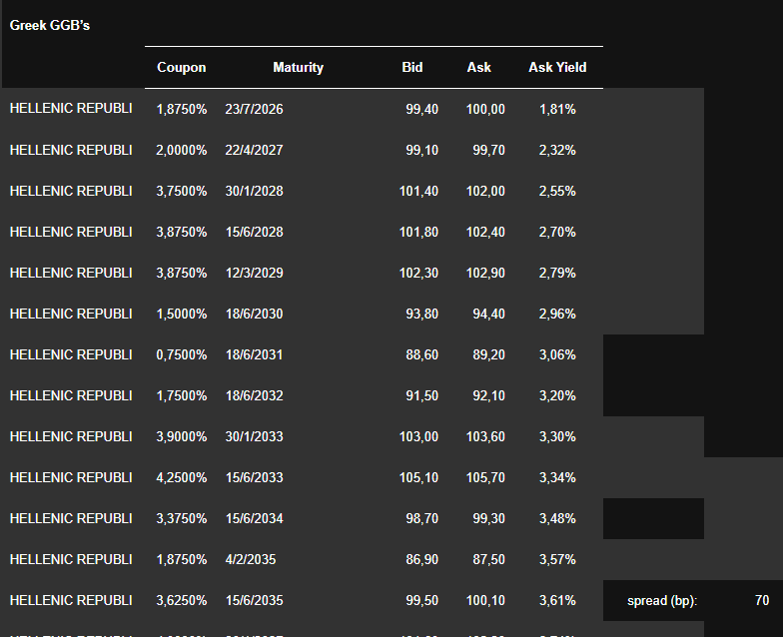
Task: Select coupon cell 3,7500%
Action: pyautogui.click(x=182, y=192)
